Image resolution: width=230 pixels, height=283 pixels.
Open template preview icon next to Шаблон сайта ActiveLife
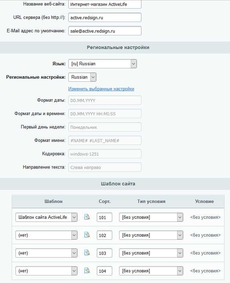(x=88, y=217)
